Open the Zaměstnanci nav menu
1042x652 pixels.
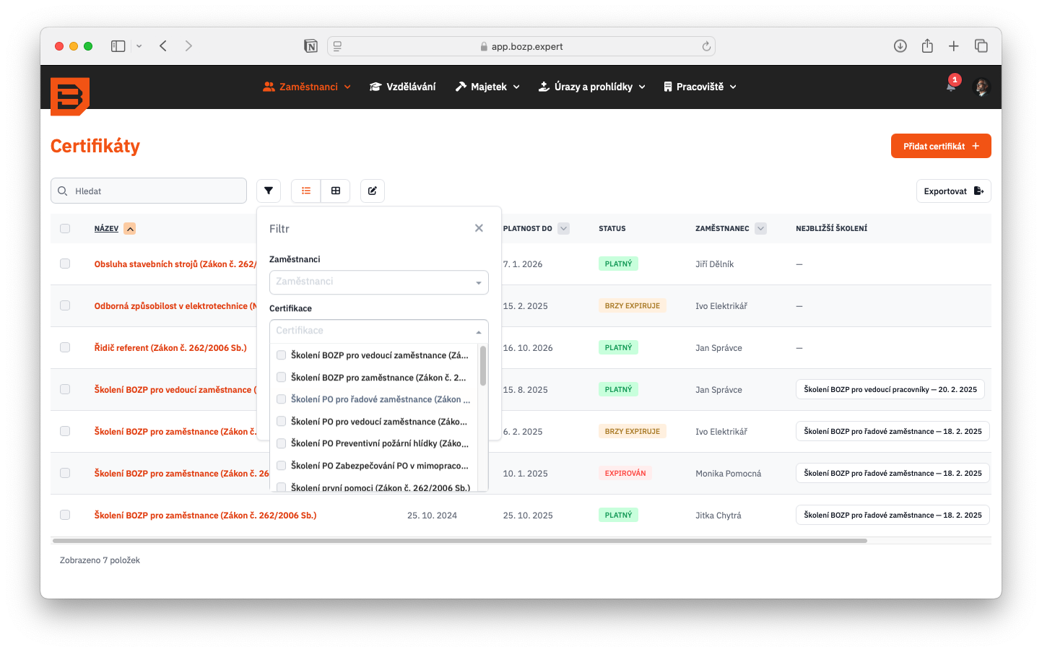click(307, 87)
